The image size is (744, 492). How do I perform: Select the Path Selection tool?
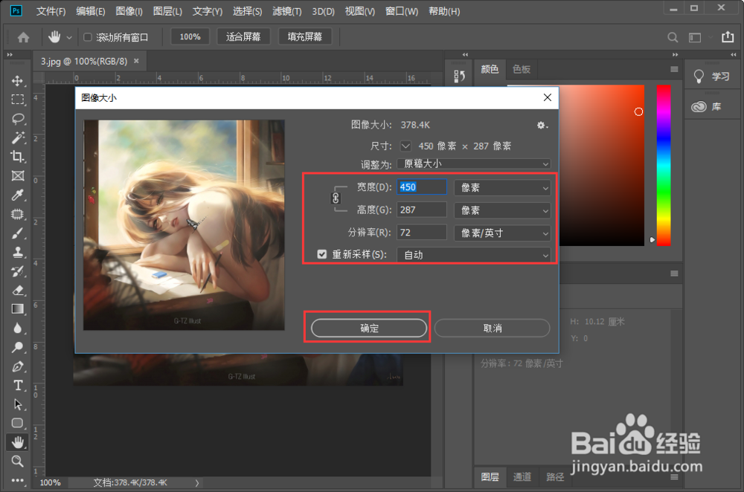(x=18, y=404)
